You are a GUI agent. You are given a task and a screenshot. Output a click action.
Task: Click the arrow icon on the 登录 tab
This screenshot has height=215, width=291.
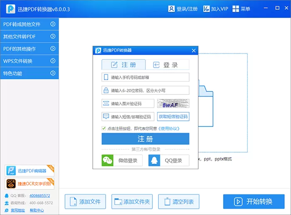click(156, 65)
